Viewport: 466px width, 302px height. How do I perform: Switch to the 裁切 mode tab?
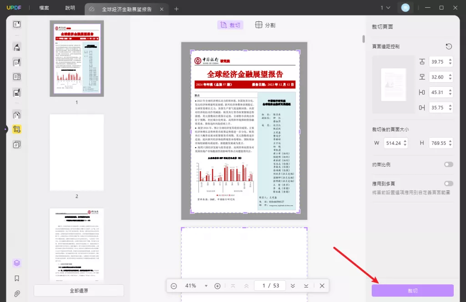pos(230,25)
